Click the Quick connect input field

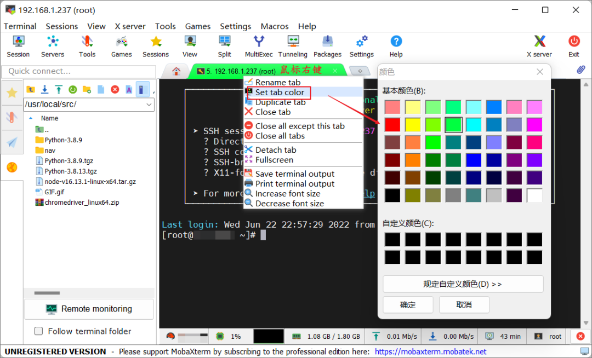pyautogui.click(x=79, y=71)
